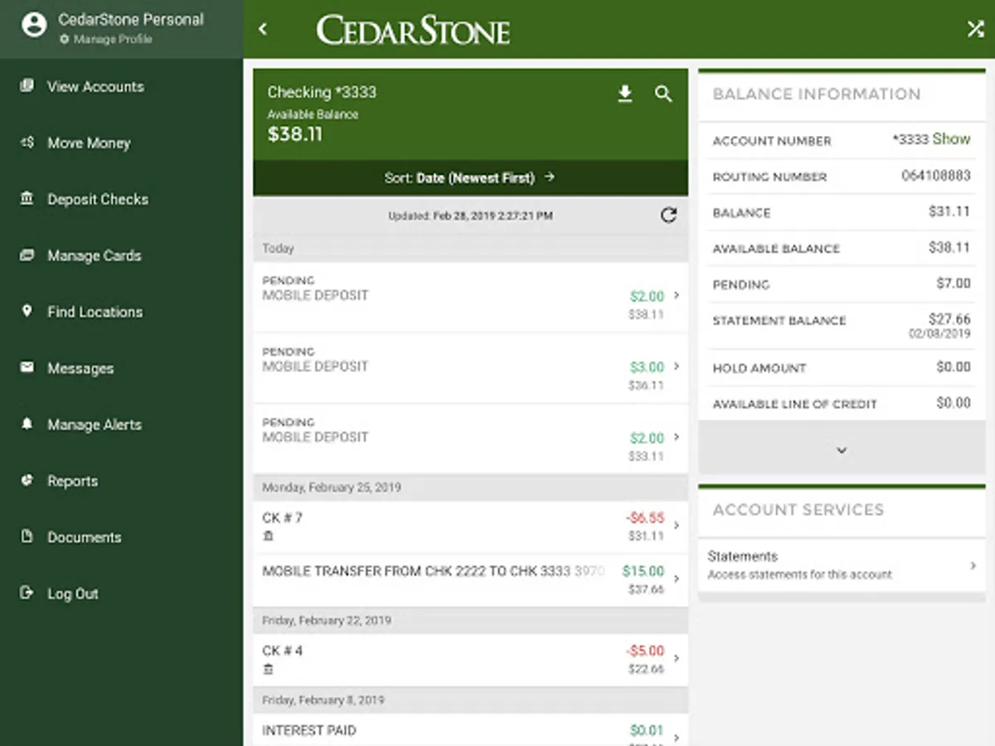The image size is (995, 746).
Task: Open Reports from the sidebar
Action: point(72,481)
